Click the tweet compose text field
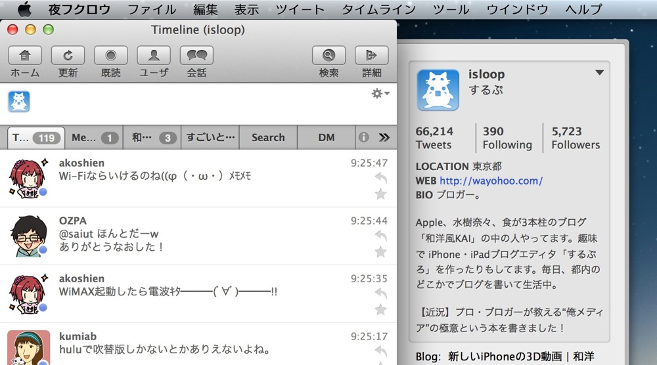The height and width of the screenshot is (365, 657). point(199,103)
